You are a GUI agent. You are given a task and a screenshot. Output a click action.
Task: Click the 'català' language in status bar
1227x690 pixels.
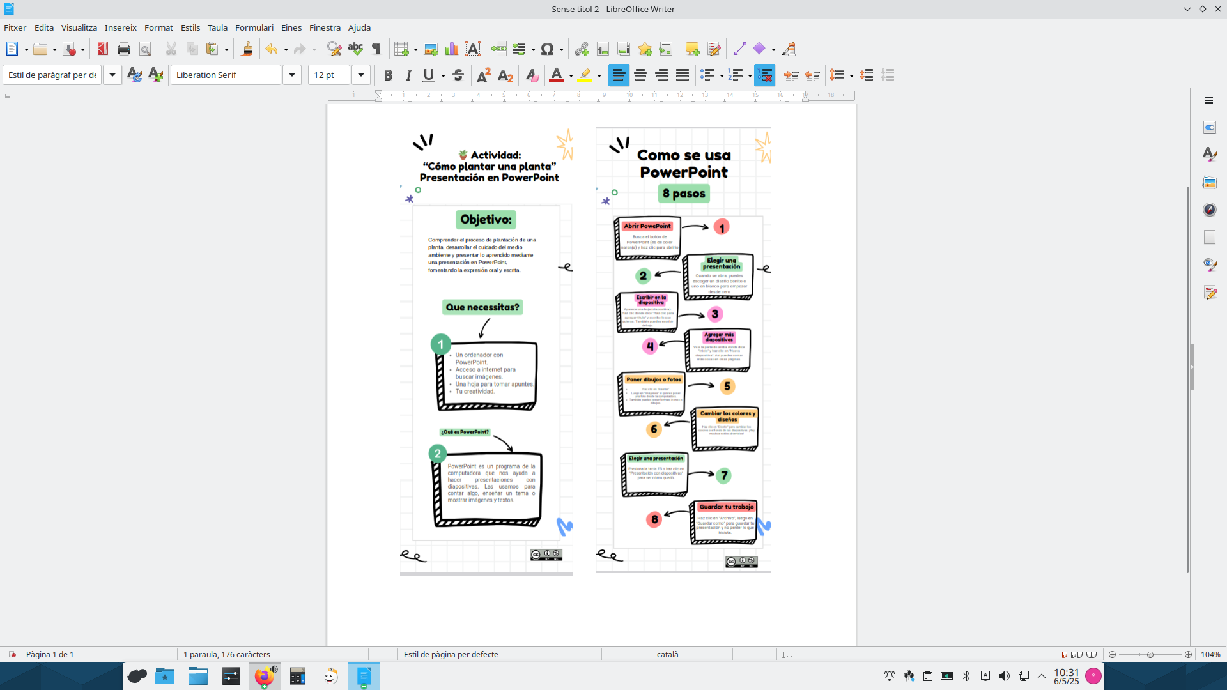click(667, 655)
